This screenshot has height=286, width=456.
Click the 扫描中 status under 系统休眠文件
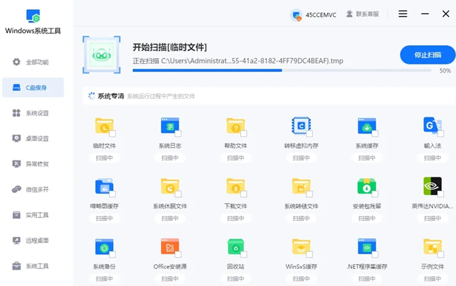pos(170,218)
